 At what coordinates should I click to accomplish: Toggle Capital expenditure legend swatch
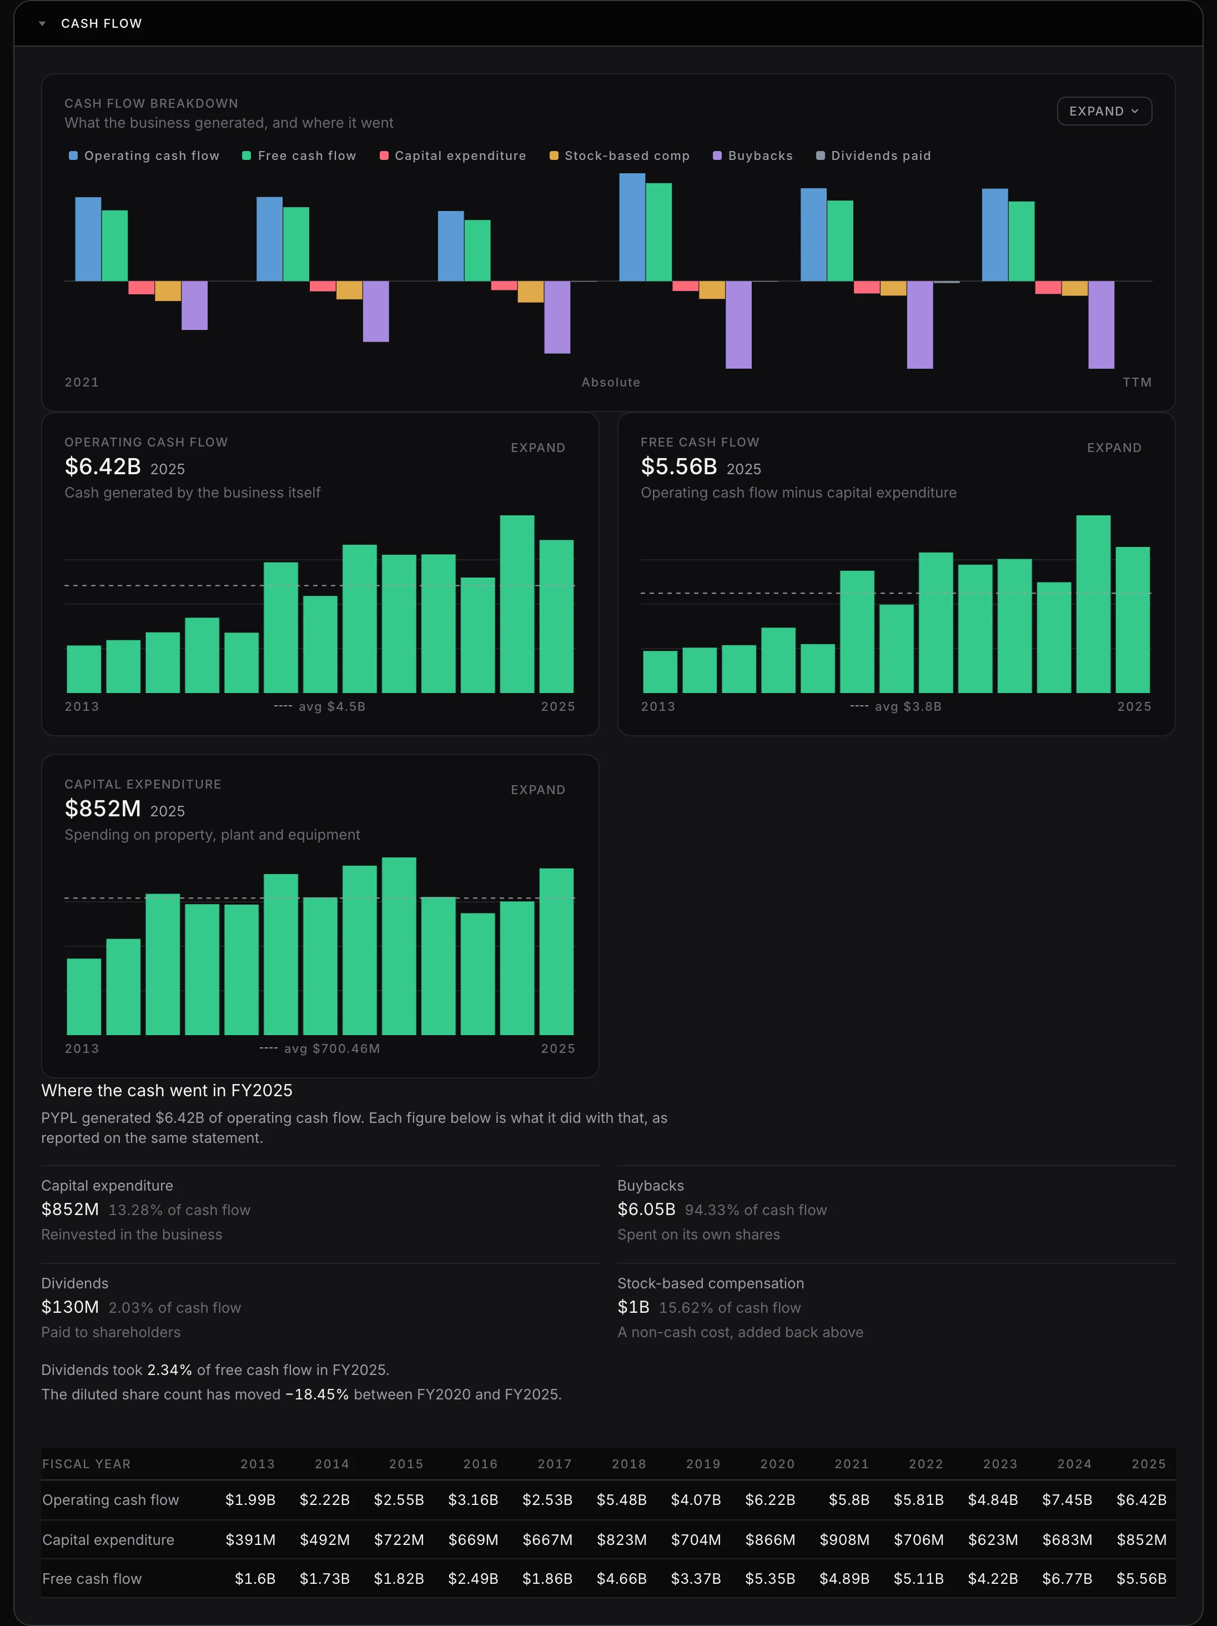(x=384, y=156)
